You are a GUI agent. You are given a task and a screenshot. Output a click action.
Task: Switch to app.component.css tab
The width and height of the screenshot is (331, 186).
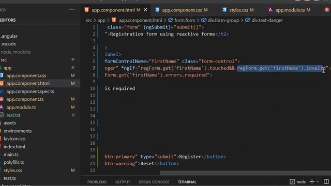point(182,10)
